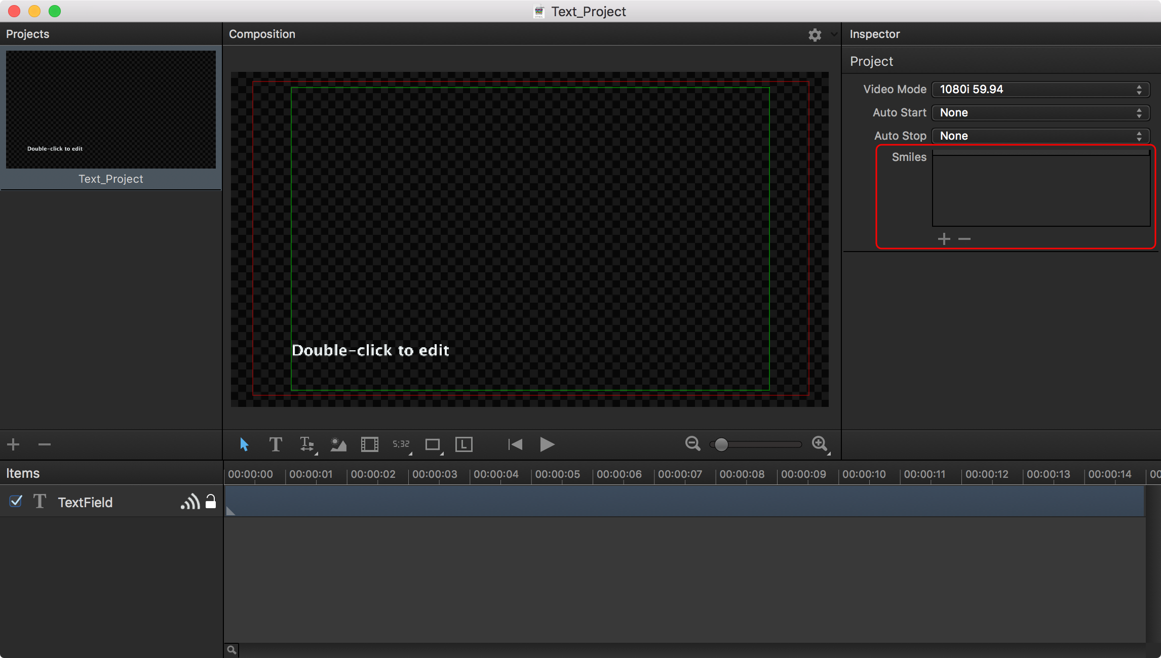1161x658 pixels.
Task: Click the 00:00:12 timeline ruler mark
Action: click(x=987, y=474)
